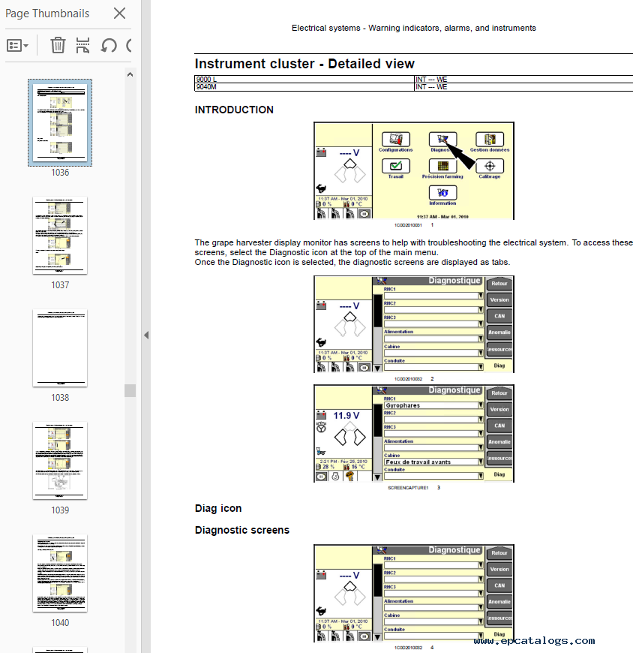633x653 pixels.
Task: Select page 1040 thumbnail
Action: 60,573
